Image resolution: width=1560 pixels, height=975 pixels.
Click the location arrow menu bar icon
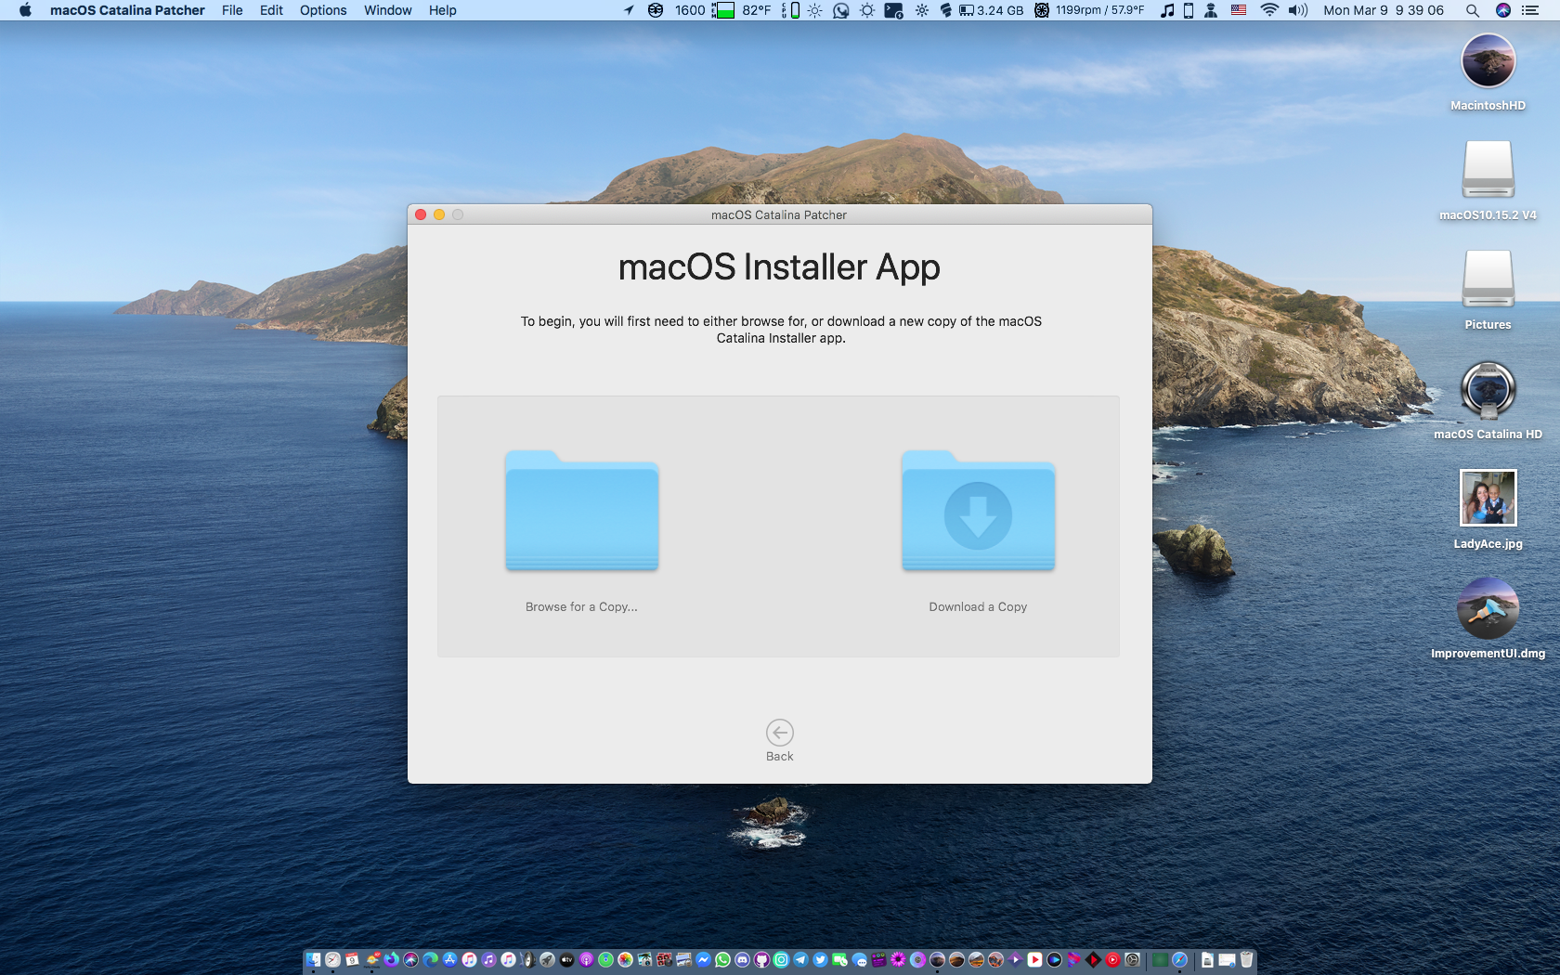tap(629, 10)
